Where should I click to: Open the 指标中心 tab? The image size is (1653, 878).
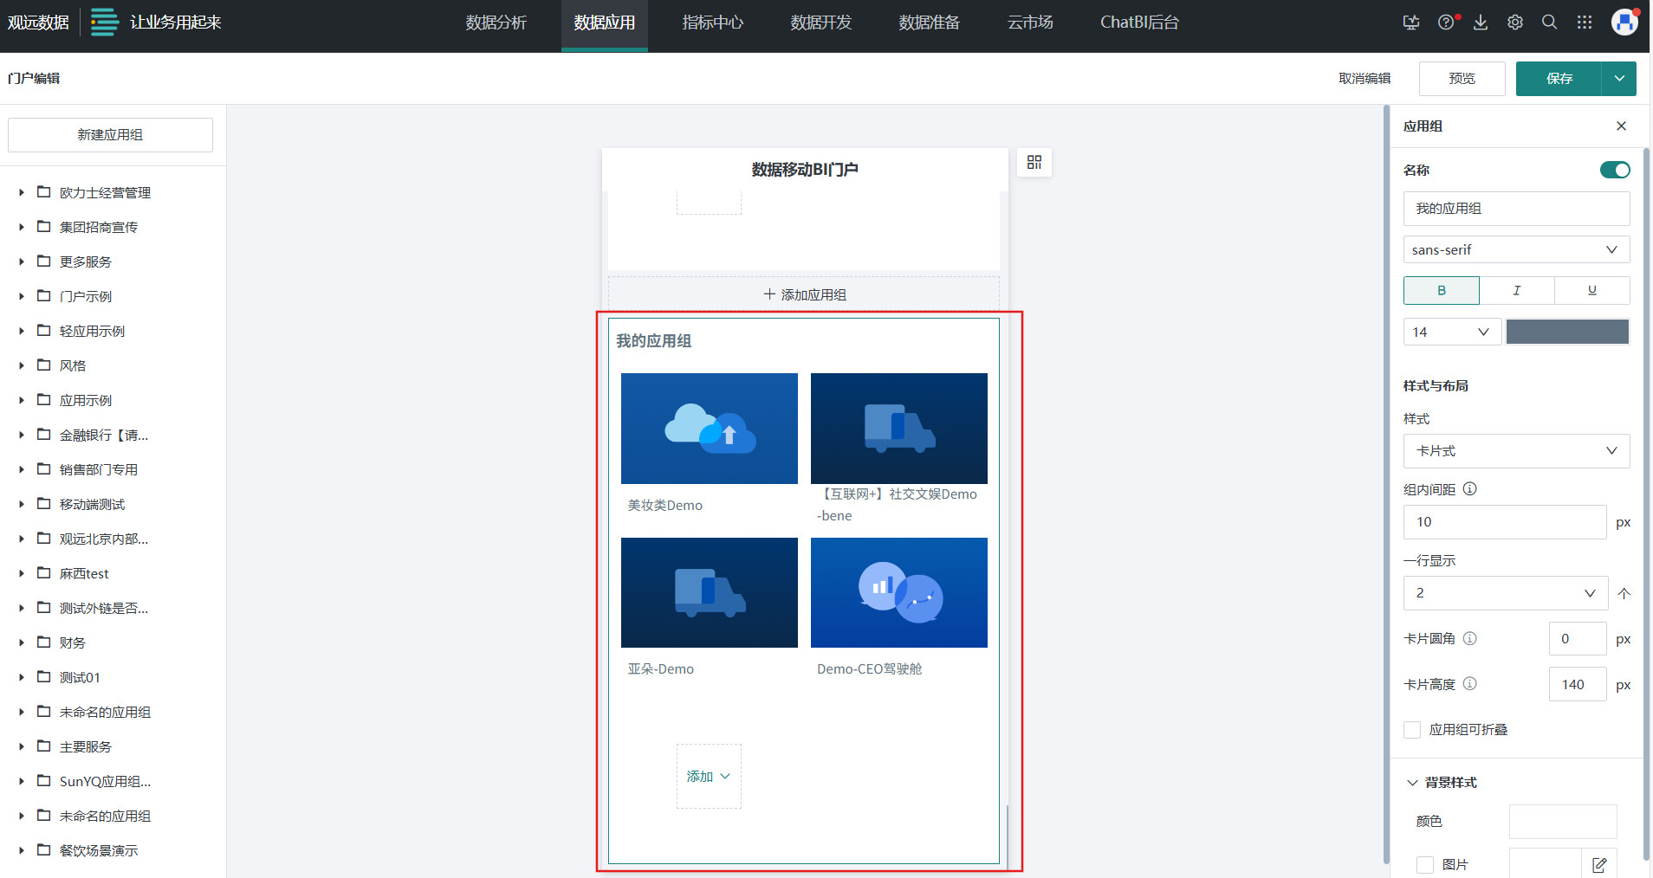click(x=712, y=23)
